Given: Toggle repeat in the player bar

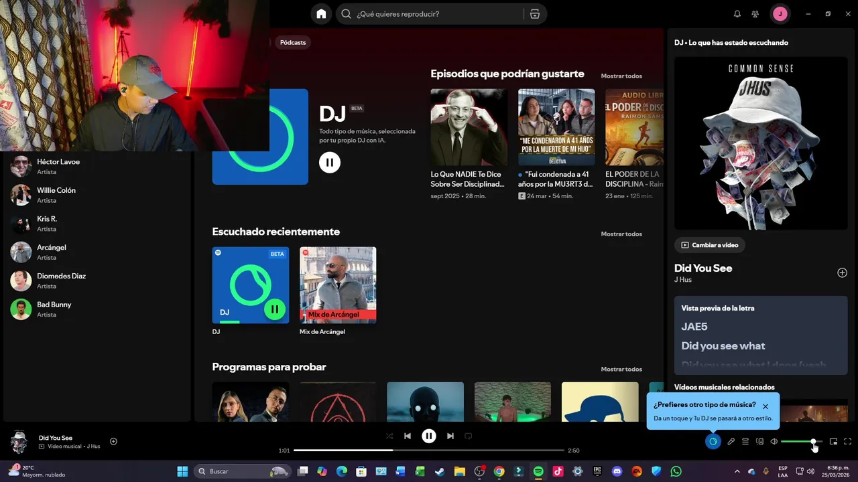Looking at the screenshot, I should (x=469, y=436).
